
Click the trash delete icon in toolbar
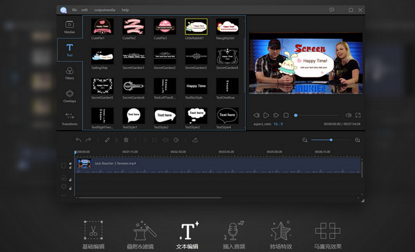(126, 139)
